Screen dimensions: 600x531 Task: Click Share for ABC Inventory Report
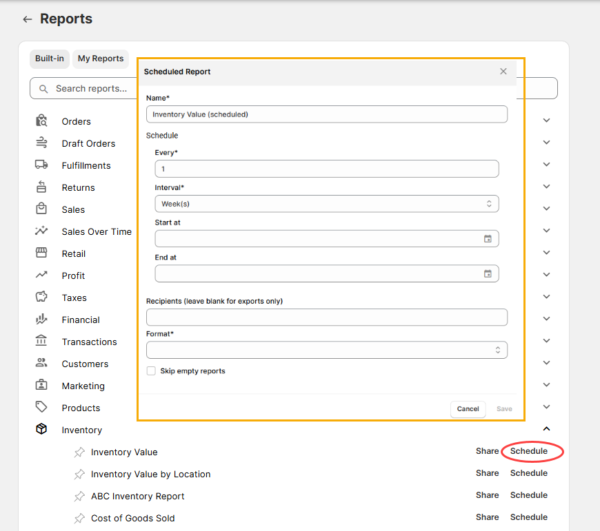tap(487, 495)
